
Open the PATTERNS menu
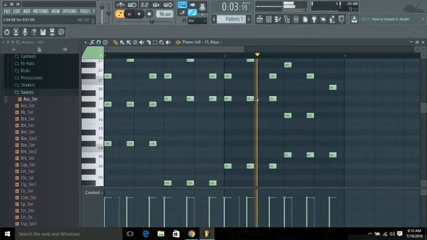point(41,11)
